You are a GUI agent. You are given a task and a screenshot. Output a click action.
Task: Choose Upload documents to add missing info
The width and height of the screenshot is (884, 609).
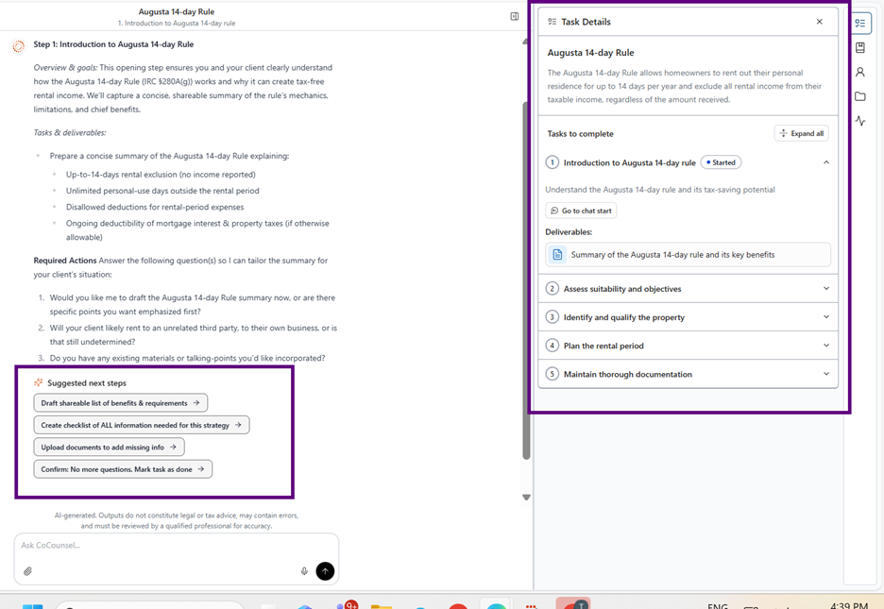click(109, 447)
